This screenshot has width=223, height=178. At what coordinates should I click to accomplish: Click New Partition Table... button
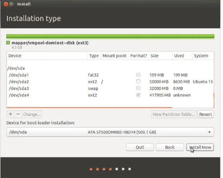174,114
